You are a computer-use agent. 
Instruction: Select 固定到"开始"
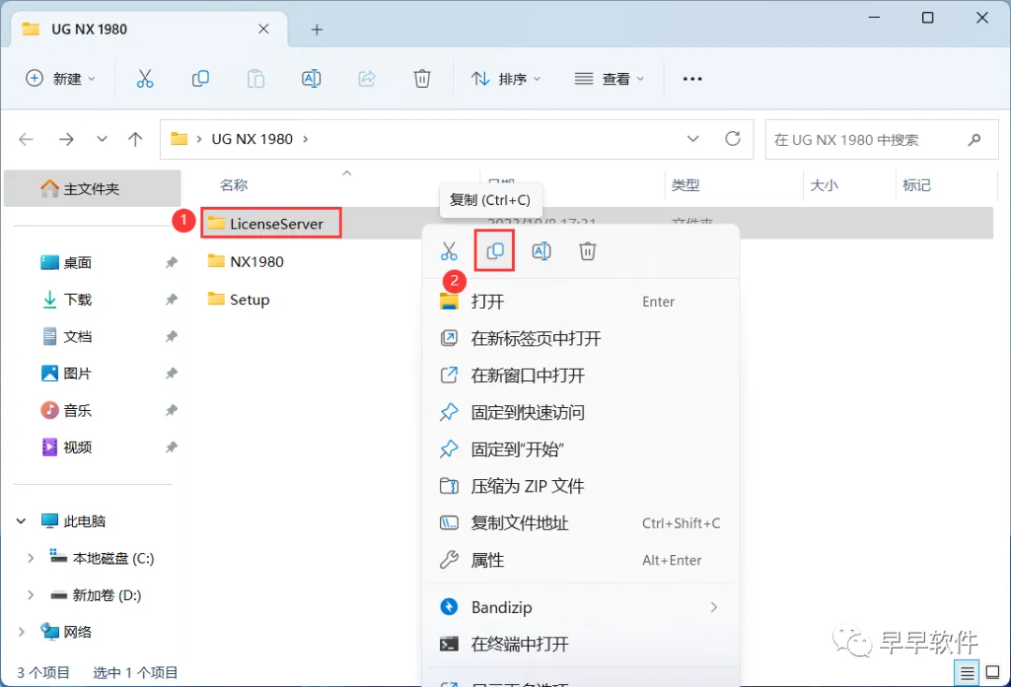(580, 449)
